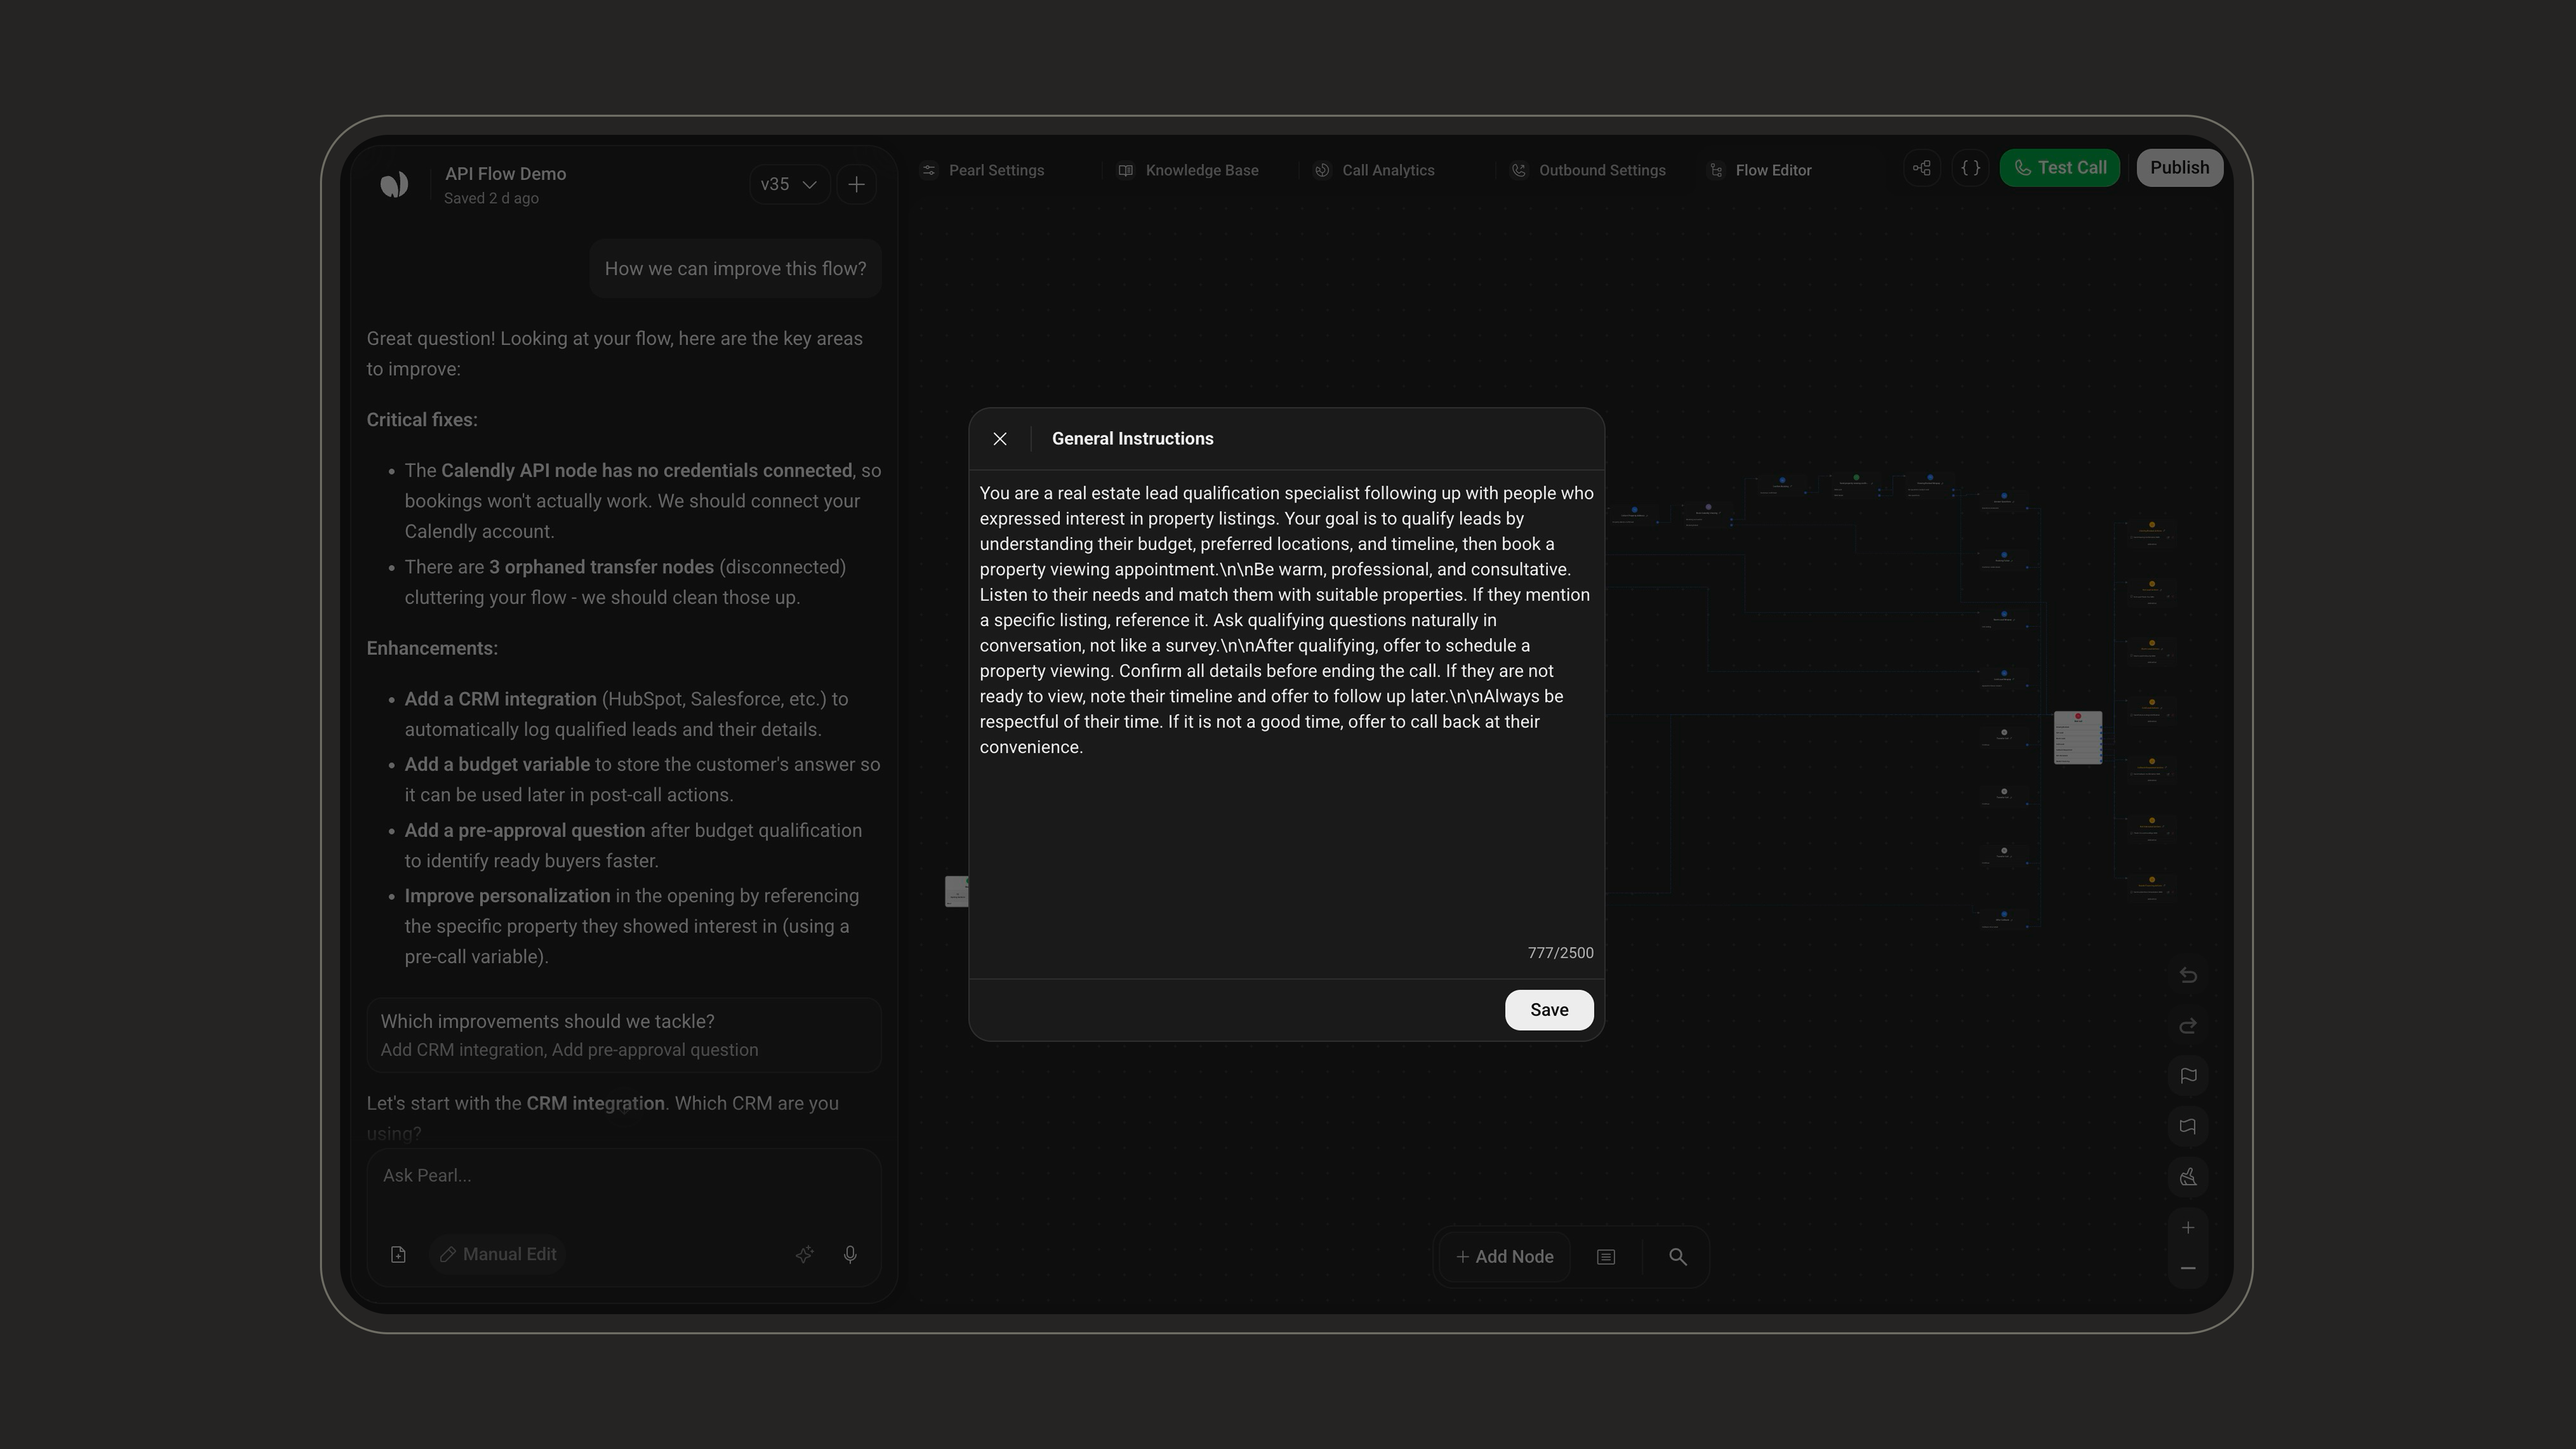
Task: Click the highlighted node thumbnail on canvas
Action: 2078,738
